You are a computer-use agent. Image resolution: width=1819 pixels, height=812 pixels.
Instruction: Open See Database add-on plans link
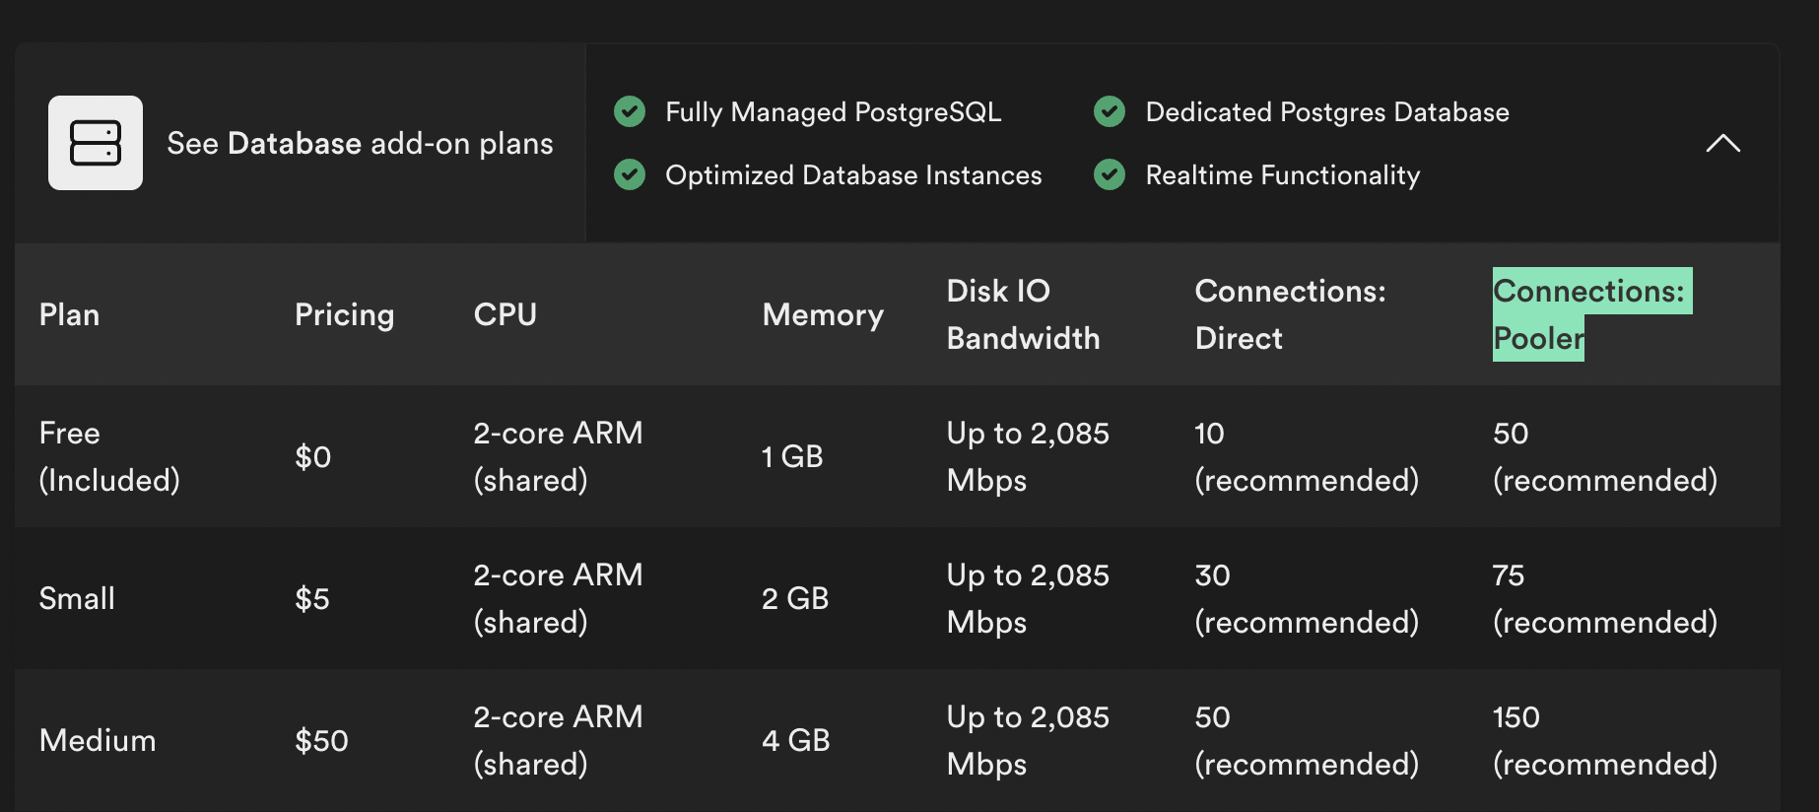[x=360, y=144]
